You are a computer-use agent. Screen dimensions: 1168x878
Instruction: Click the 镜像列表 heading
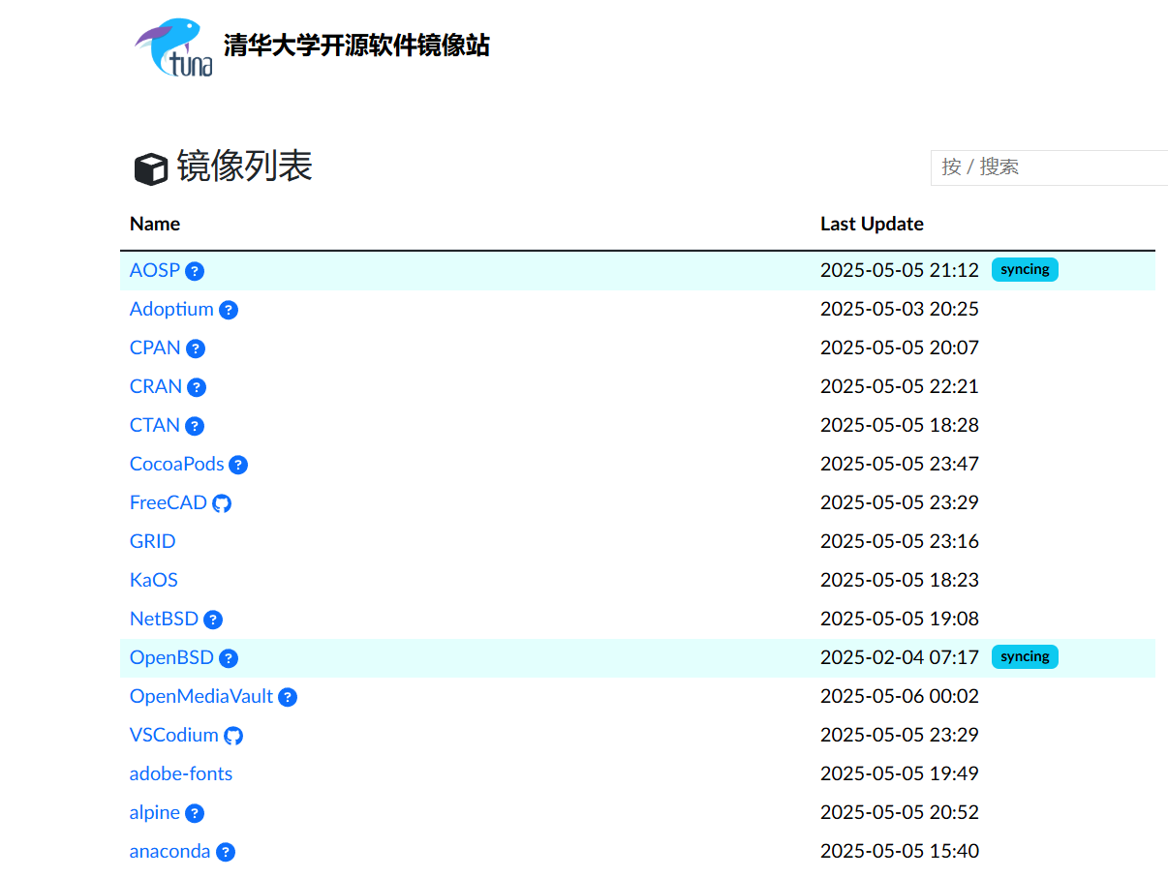pyautogui.click(x=244, y=167)
